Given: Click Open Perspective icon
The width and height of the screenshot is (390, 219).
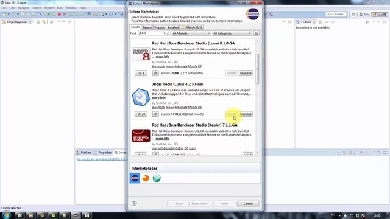Looking at the screenshot, I should tap(353, 15).
